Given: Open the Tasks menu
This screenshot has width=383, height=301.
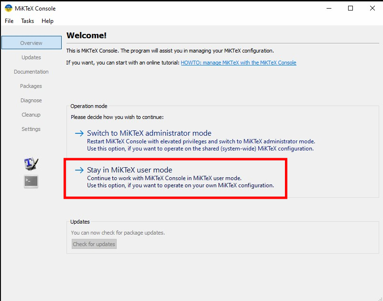Looking at the screenshot, I should pyautogui.click(x=28, y=21).
